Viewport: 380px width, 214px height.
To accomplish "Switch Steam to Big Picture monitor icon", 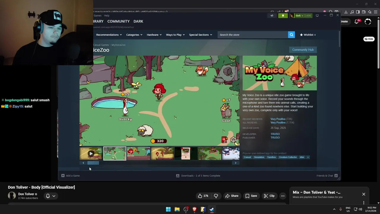I will 317,15.
